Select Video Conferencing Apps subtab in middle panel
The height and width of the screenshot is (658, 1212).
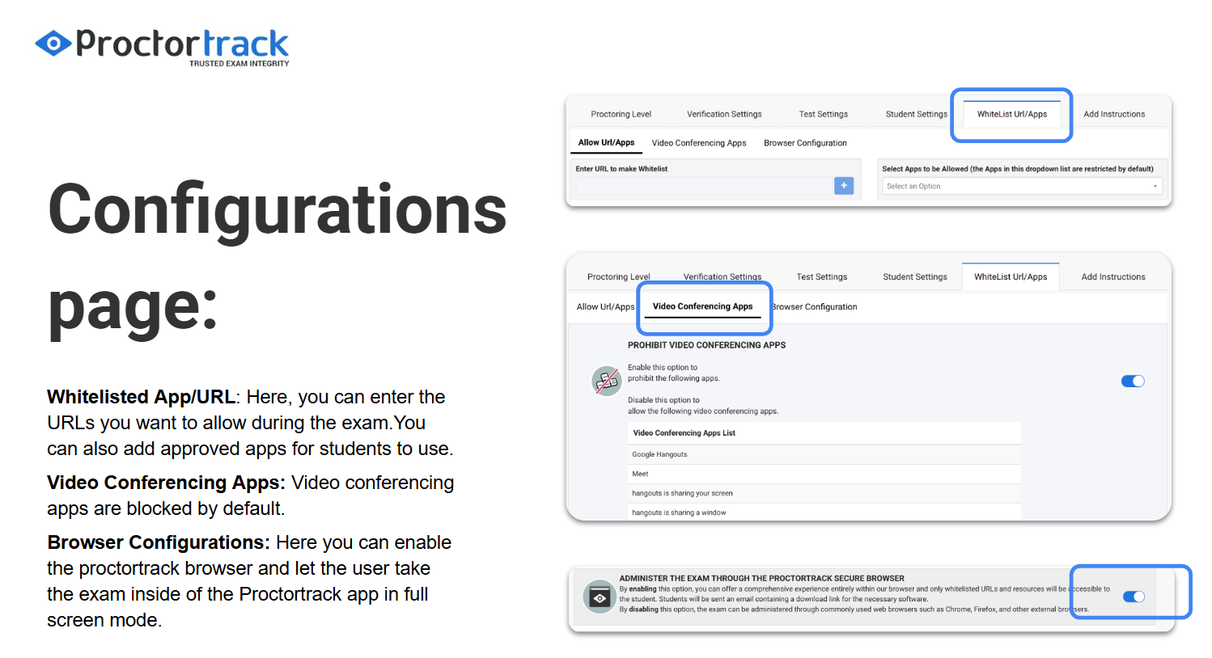pos(702,306)
